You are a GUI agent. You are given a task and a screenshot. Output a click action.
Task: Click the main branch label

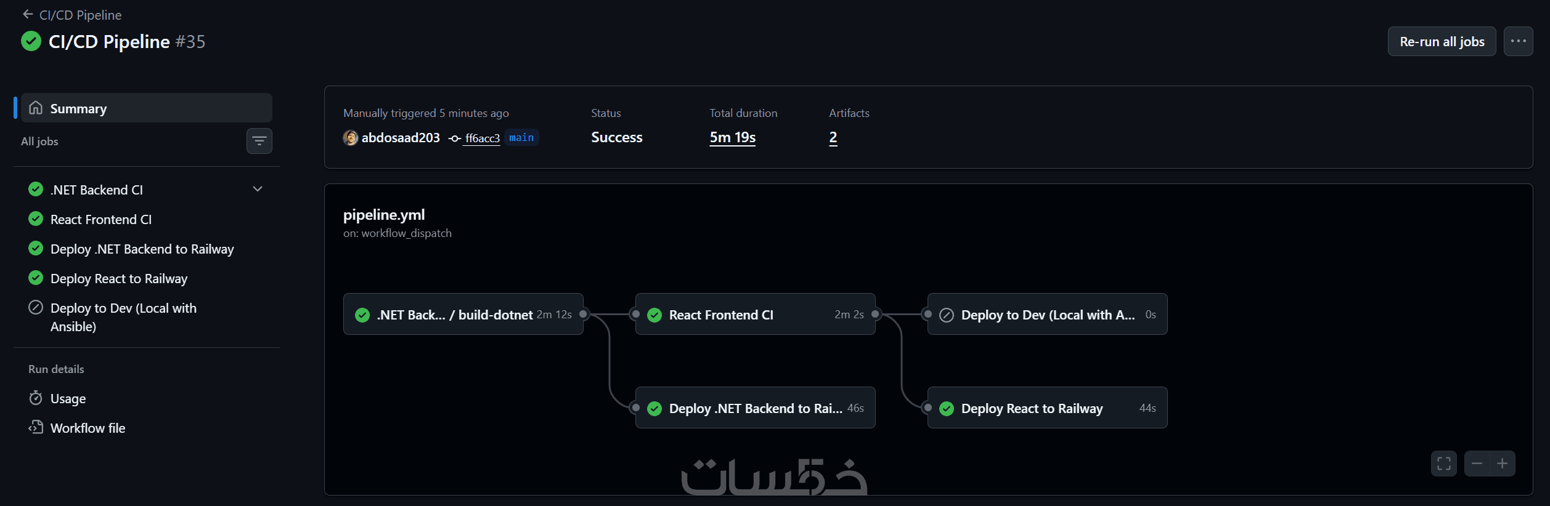coord(521,137)
